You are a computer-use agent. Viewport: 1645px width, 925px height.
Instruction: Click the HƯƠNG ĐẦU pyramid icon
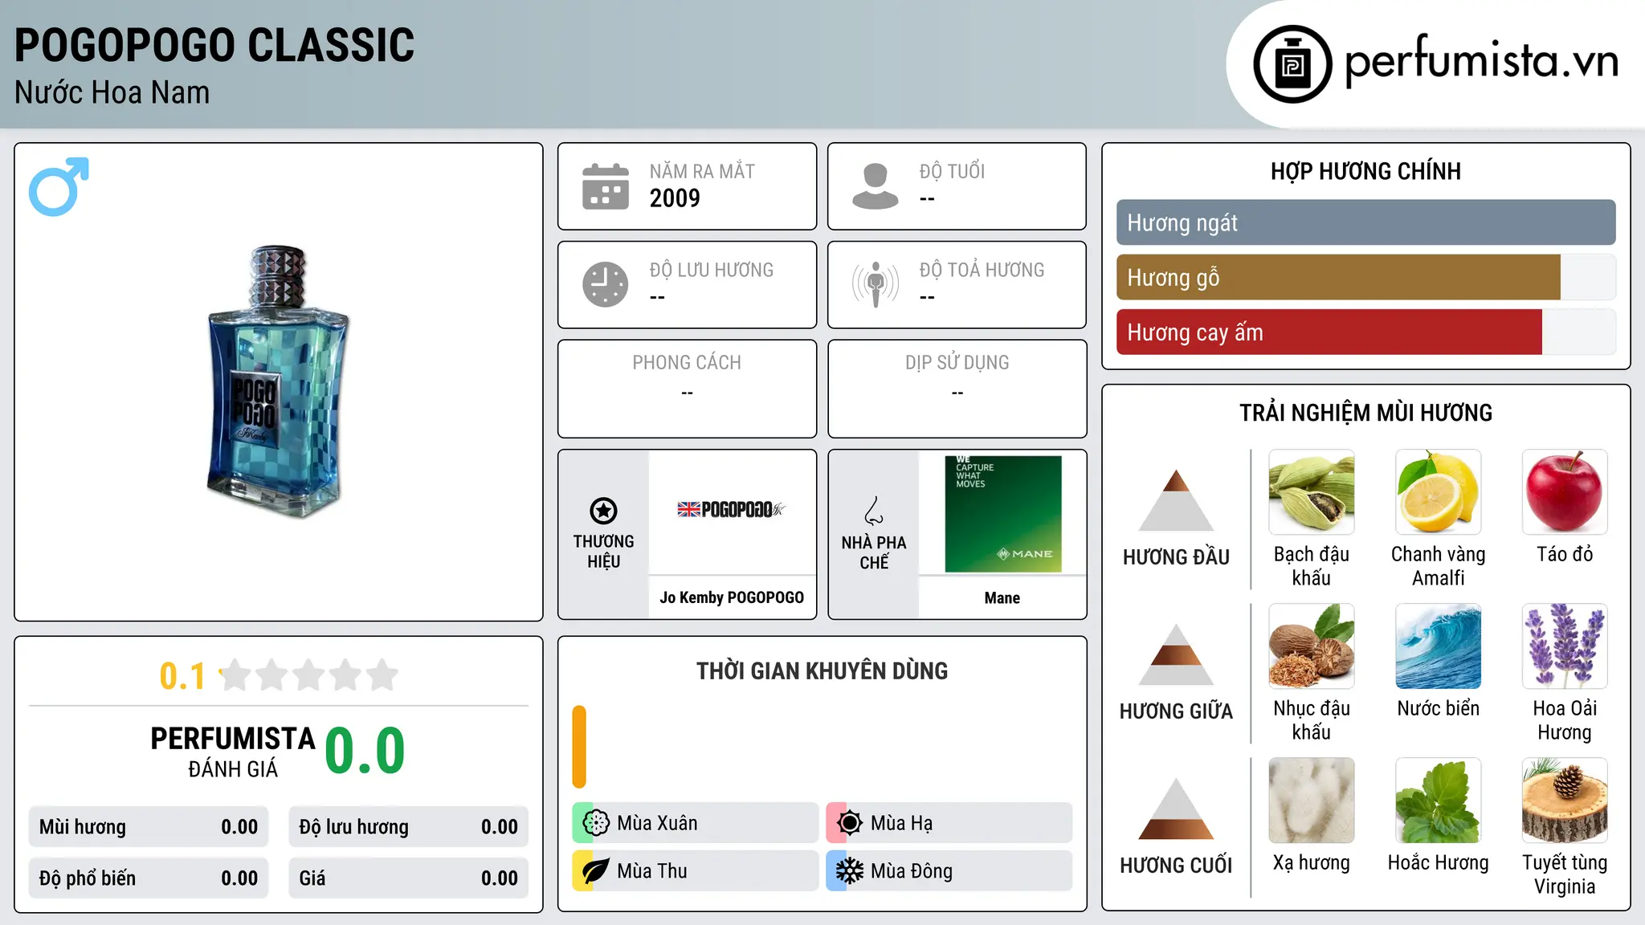[1177, 500]
